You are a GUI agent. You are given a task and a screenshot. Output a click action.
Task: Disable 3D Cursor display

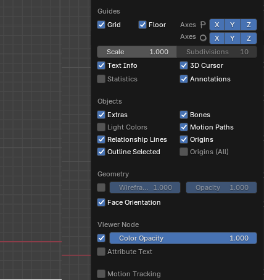[x=184, y=65]
